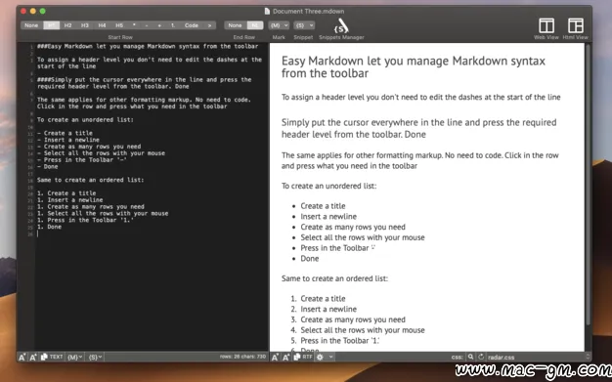Decrease editor font size in left pane
The height and width of the screenshot is (382, 612).
coord(22,357)
